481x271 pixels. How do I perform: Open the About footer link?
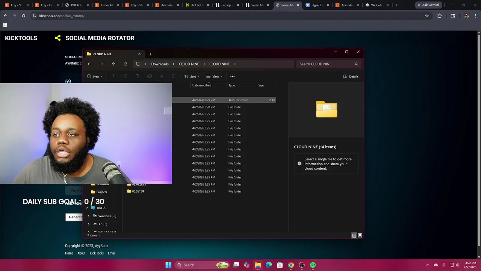pyautogui.click(x=81, y=253)
